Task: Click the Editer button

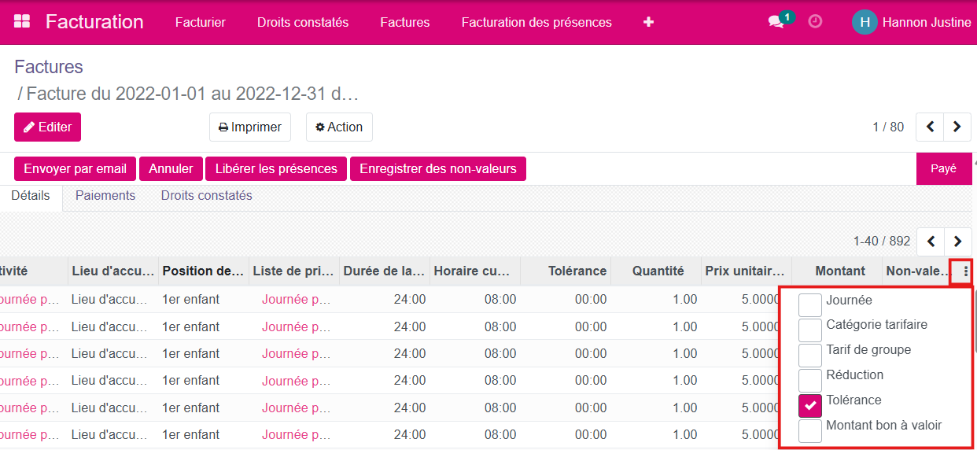Action: click(47, 127)
